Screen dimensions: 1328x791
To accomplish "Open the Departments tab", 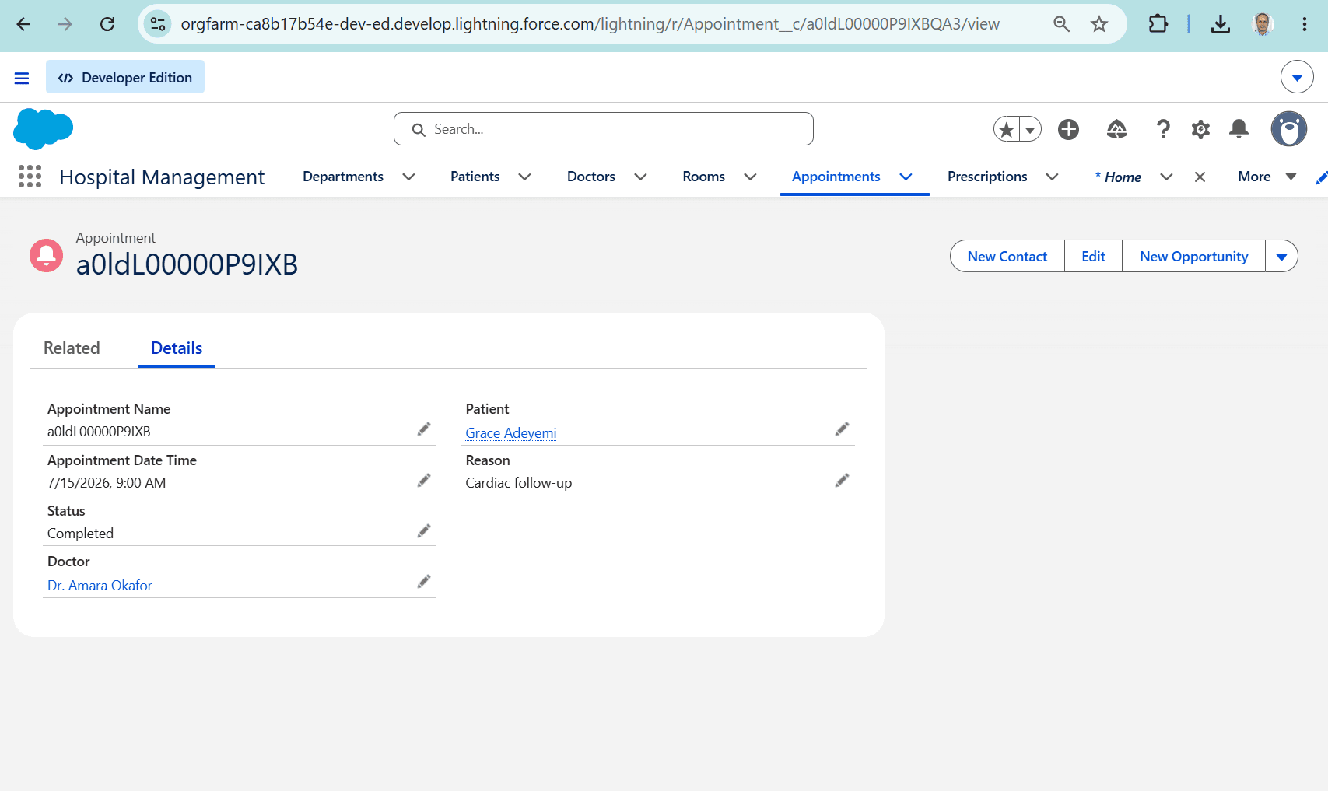I will (x=343, y=177).
